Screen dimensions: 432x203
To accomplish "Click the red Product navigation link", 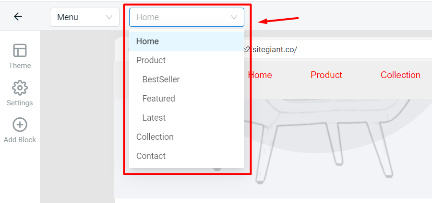I will (326, 75).
